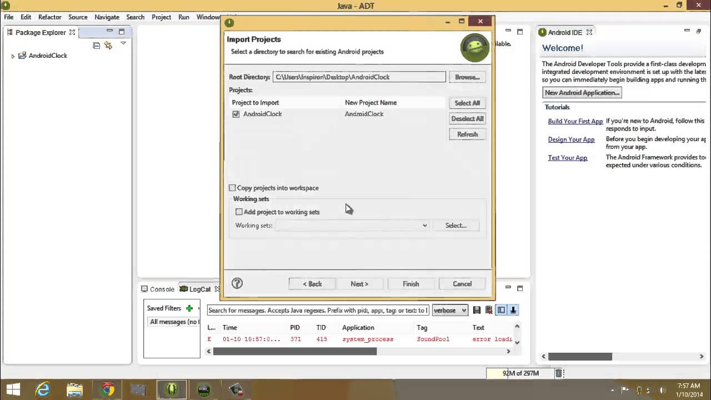The image size is (711, 400).
Task: Maximize the LogCat bottom panel
Action: (x=520, y=288)
